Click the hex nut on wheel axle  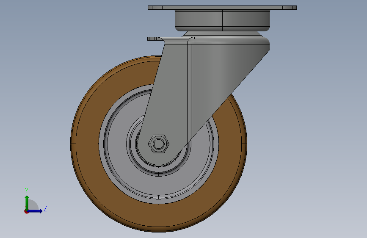[x=159, y=144]
